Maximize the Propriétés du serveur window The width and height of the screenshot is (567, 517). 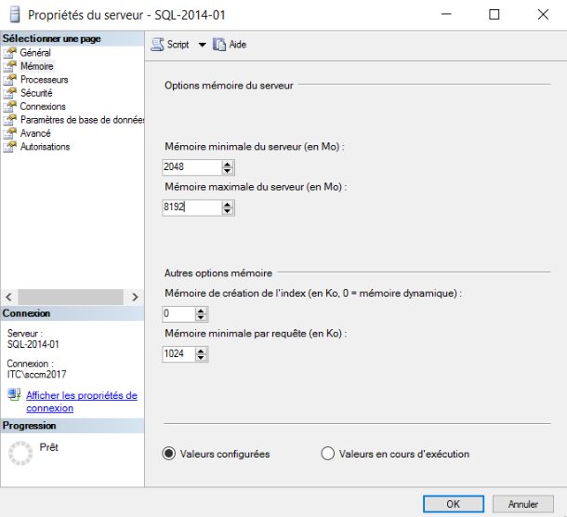494,15
